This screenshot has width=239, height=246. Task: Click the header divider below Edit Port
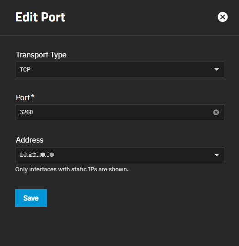coord(119,36)
